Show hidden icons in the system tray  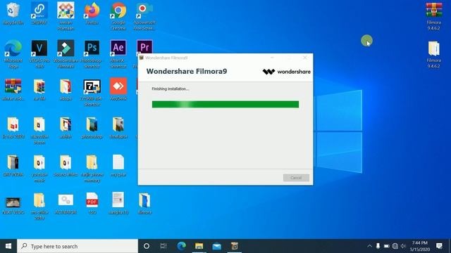pyautogui.click(x=369, y=246)
